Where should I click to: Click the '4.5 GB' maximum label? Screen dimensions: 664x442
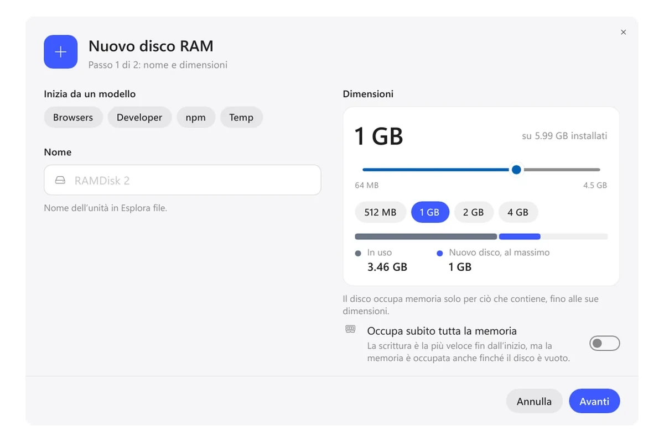click(x=595, y=185)
